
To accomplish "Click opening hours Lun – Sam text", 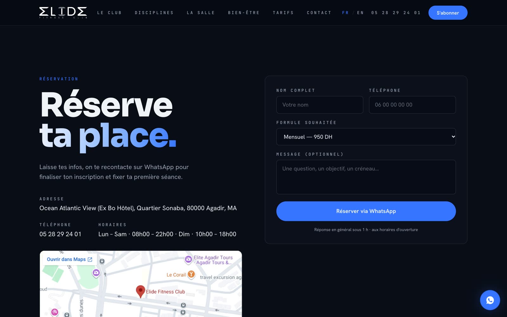I will pos(167,234).
